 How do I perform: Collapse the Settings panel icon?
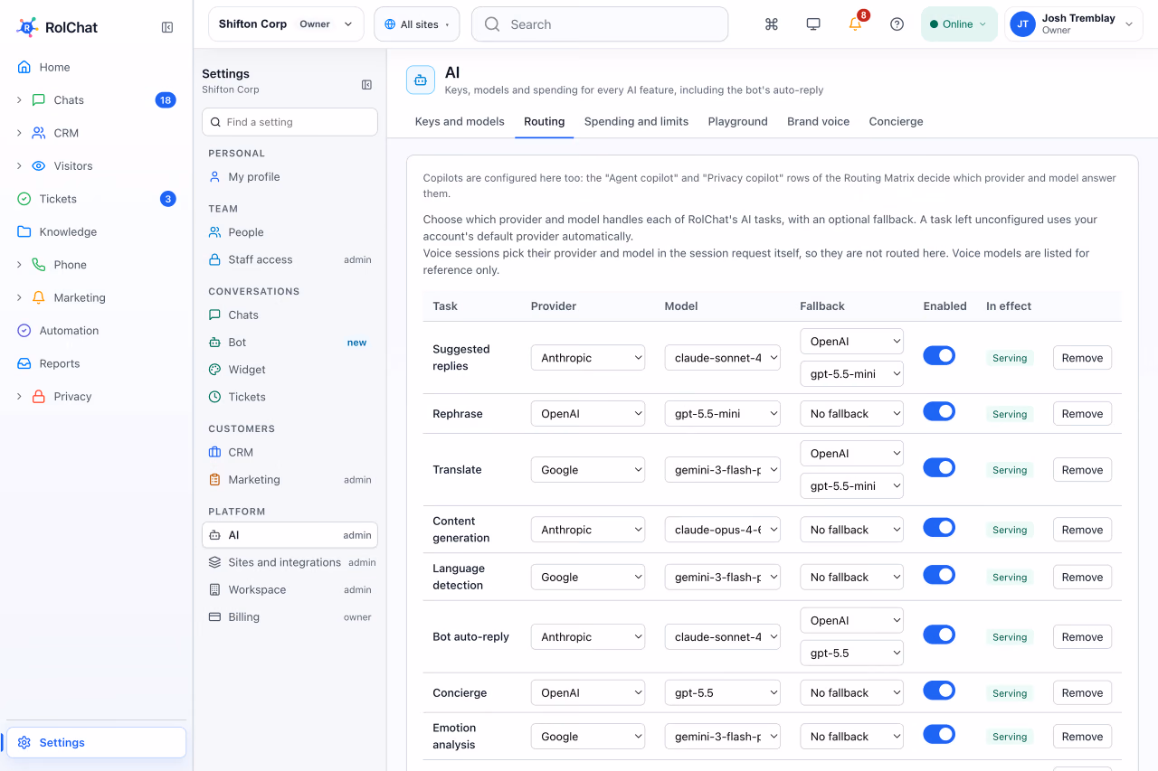pos(366,85)
